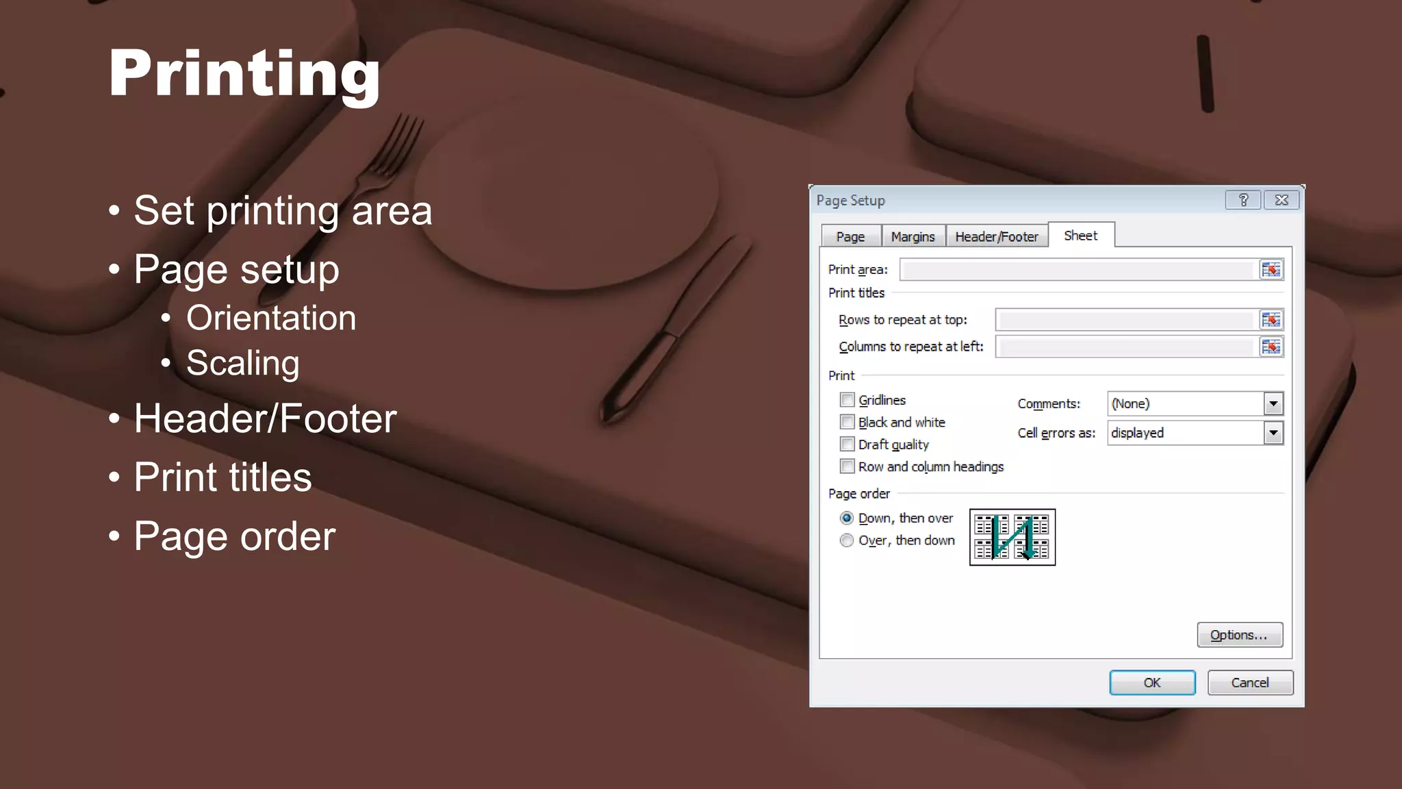The height and width of the screenshot is (789, 1402).
Task: Enable the Gridlines checkbox
Action: tap(847, 400)
